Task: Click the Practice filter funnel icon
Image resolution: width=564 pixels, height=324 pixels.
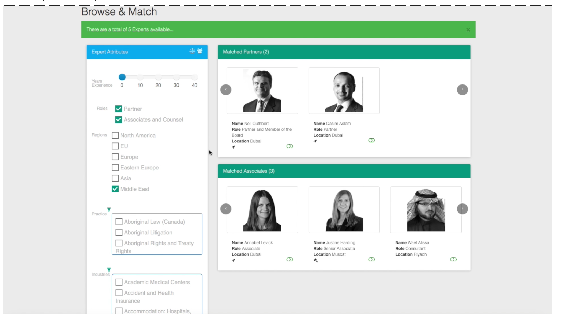Action: point(109,209)
